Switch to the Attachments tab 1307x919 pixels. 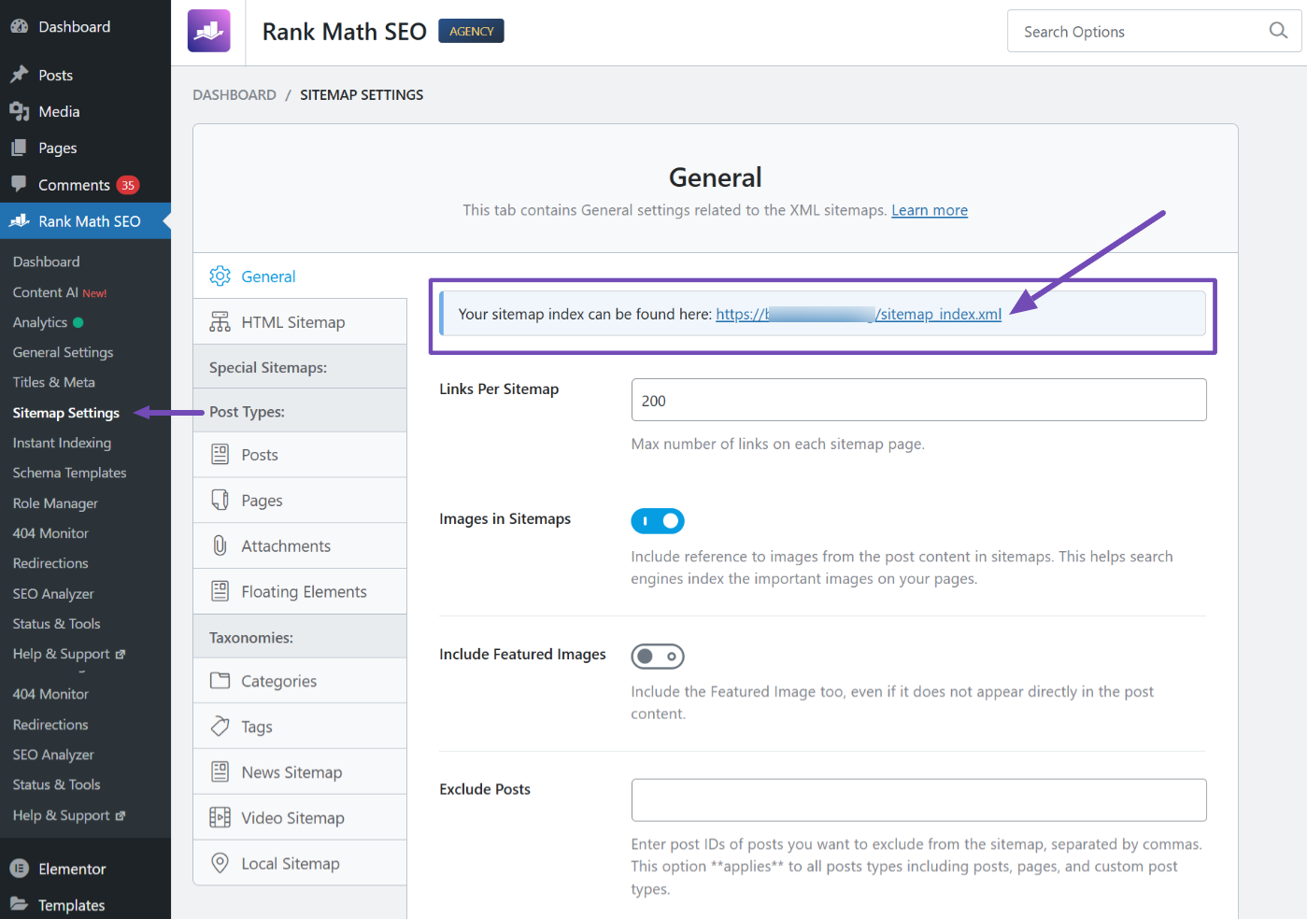(300, 545)
